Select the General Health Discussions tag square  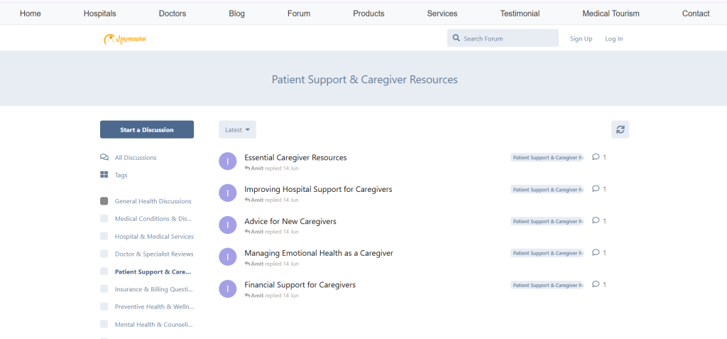click(104, 201)
